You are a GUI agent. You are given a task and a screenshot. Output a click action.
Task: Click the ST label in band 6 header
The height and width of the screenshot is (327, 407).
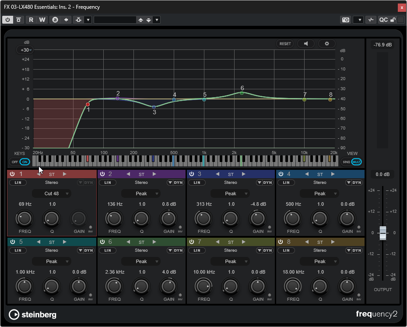tap(141, 242)
